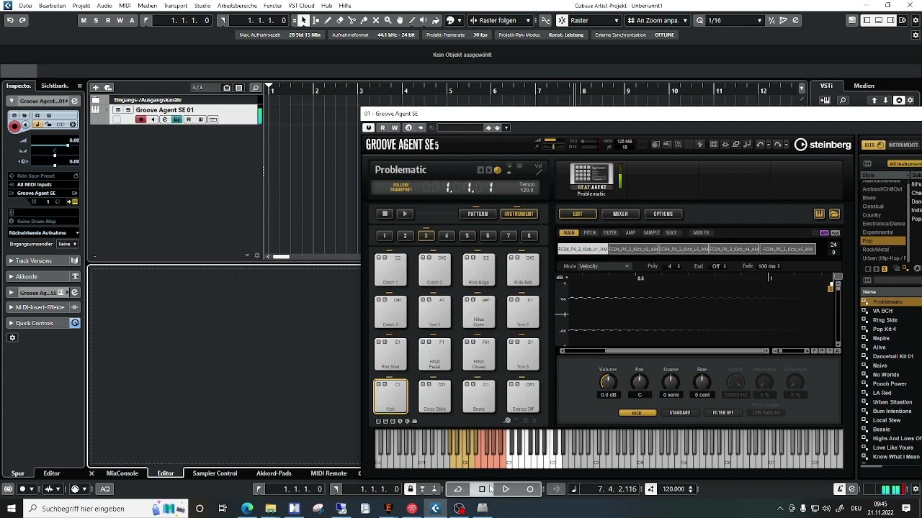
Task: Solo the Groove Agent SE 01 track
Action: click(128, 110)
